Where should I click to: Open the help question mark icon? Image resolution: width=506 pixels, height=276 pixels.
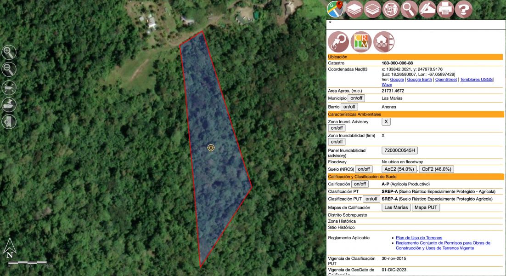coord(464,9)
